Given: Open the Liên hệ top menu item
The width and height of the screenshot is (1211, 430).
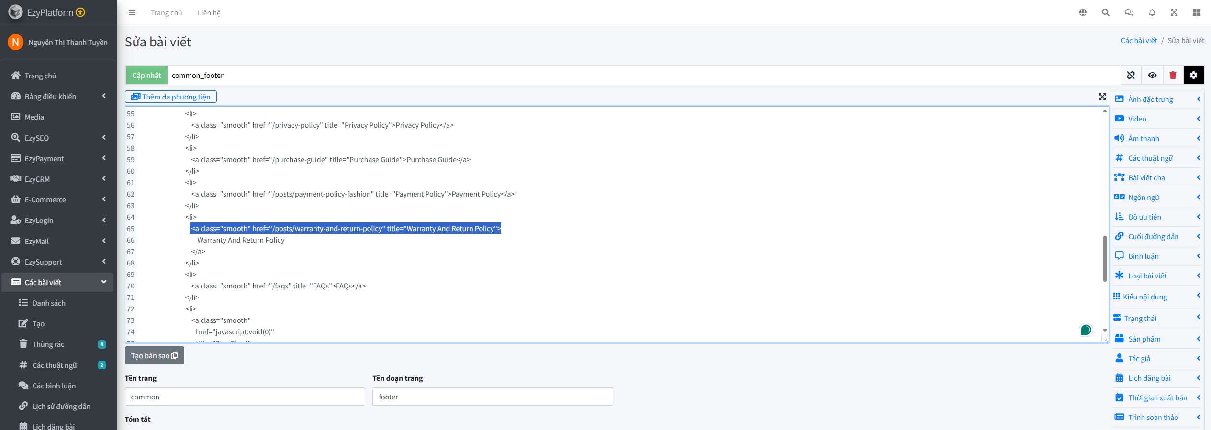Looking at the screenshot, I should [209, 13].
